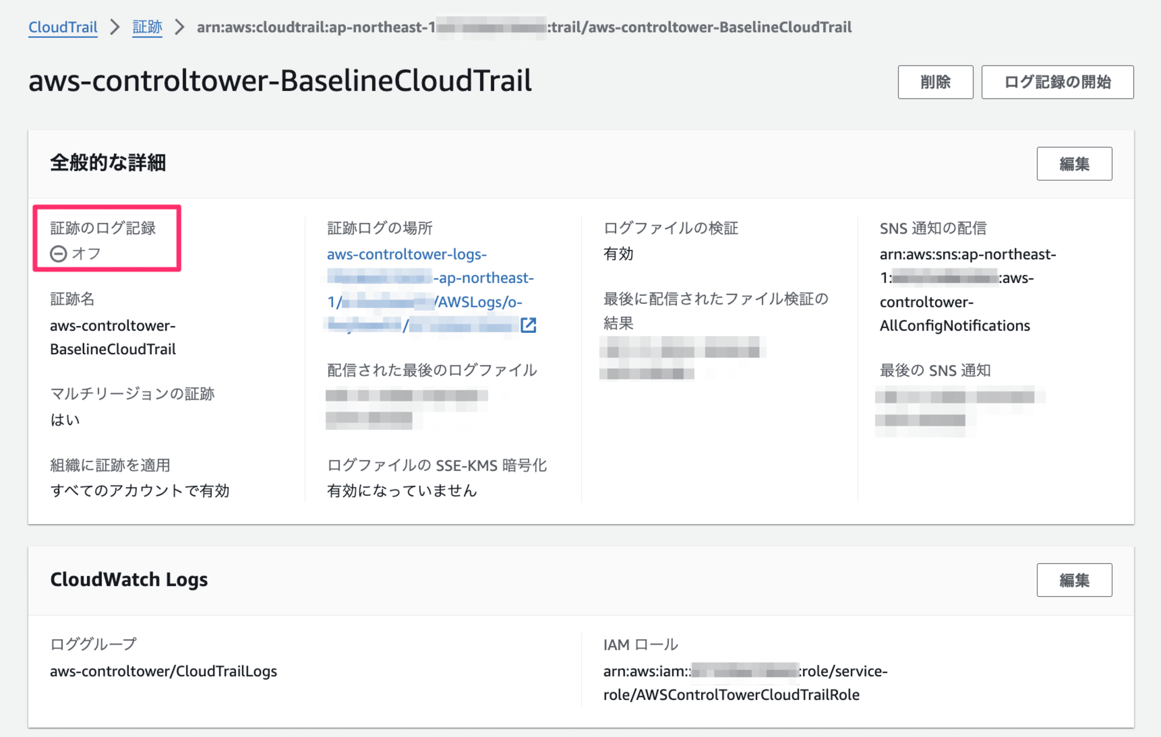Select the trail ARN breadcrumb text
Screen dimensions: 1161x737
(x=524, y=27)
